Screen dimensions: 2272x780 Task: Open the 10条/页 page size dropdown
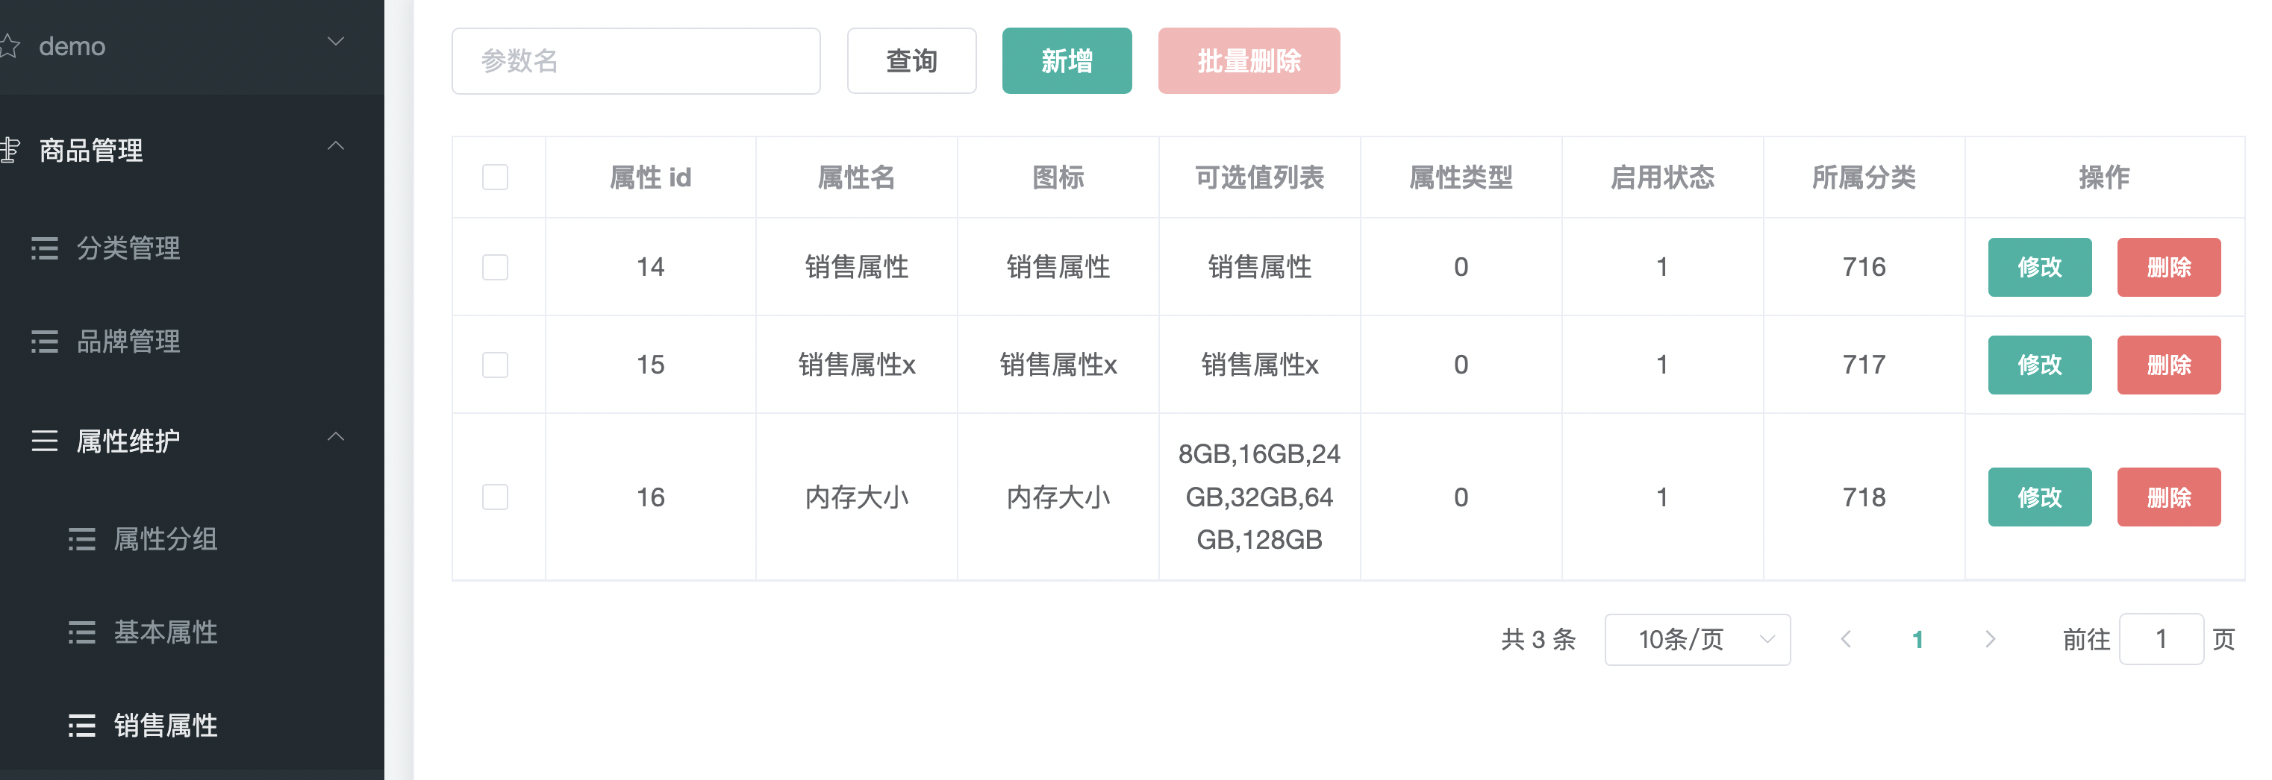(1696, 639)
